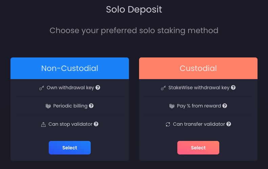
Task: Open help tooltip for Can stop validator
Action: tap(96, 124)
